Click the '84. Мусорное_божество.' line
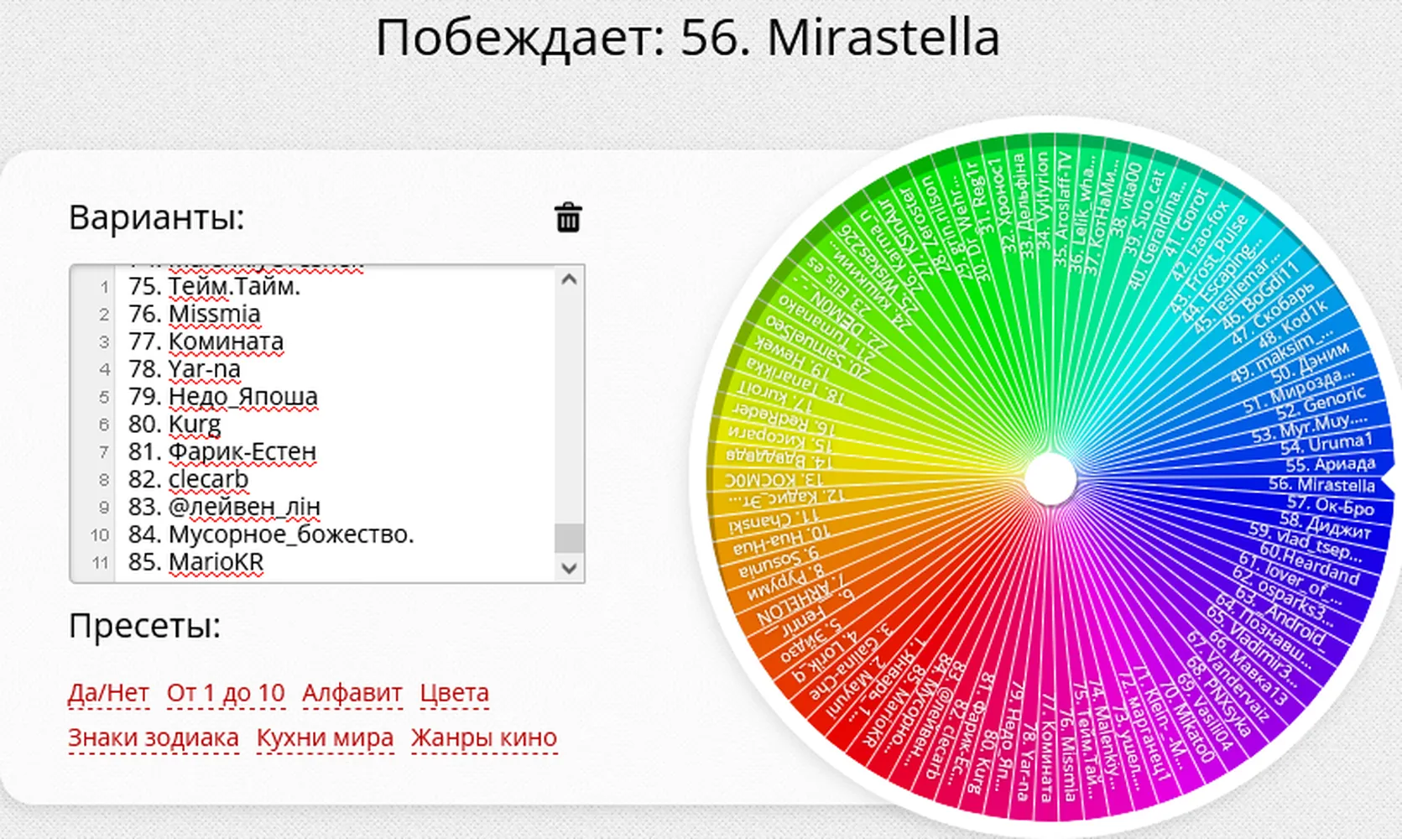 [271, 534]
